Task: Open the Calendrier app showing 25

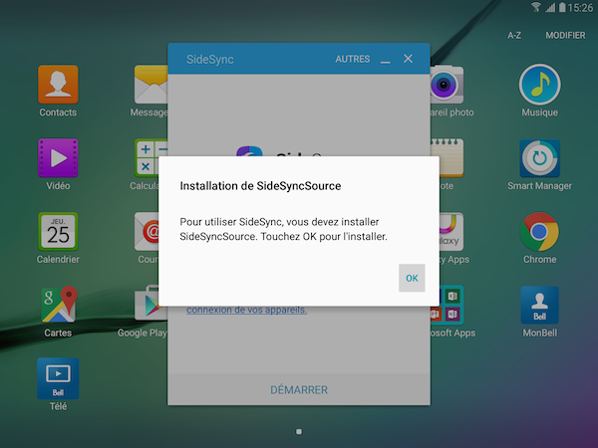Action: pyautogui.click(x=58, y=231)
